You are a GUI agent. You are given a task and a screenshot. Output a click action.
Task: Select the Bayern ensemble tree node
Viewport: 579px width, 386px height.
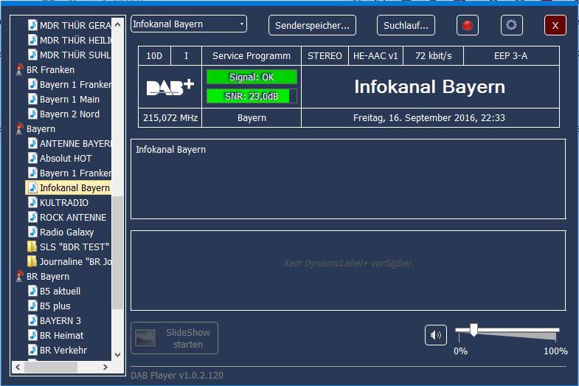(41, 128)
